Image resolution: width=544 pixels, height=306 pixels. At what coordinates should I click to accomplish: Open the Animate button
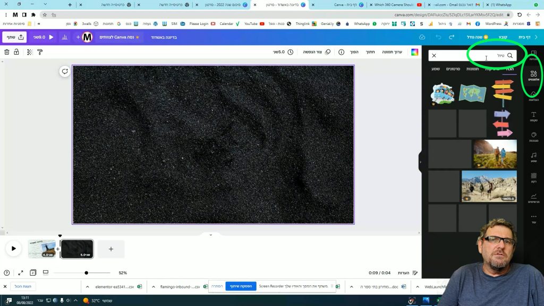click(x=317, y=52)
